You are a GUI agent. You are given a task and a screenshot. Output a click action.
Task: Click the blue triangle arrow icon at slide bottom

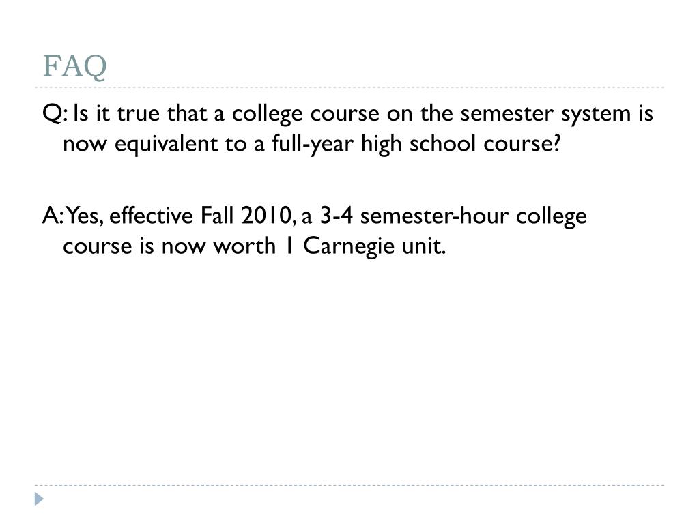click(x=39, y=499)
